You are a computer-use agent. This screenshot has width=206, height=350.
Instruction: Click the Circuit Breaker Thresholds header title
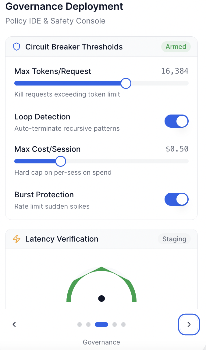tap(74, 47)
